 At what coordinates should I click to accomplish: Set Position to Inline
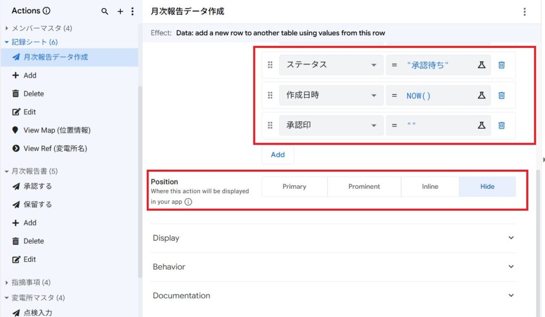tap(430, 187)
